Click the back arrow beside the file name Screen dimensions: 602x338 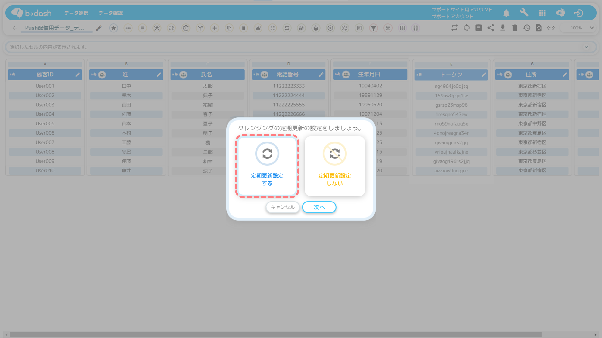15,28
